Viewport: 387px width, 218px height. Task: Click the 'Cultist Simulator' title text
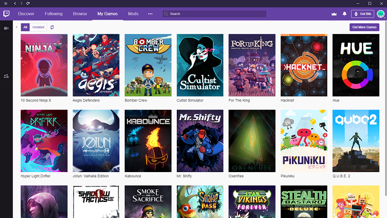(190, 100)
